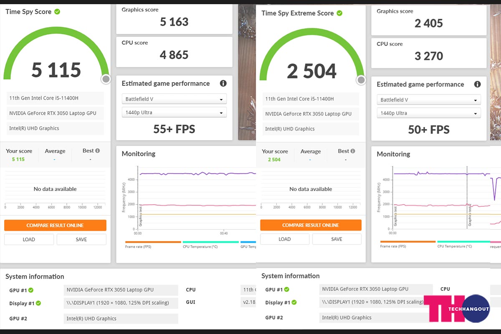Select the teal CPU Temperature legend bar in Time Spy monitoring
The width and height of the screenshot is (501, 334).
[211, 242]
